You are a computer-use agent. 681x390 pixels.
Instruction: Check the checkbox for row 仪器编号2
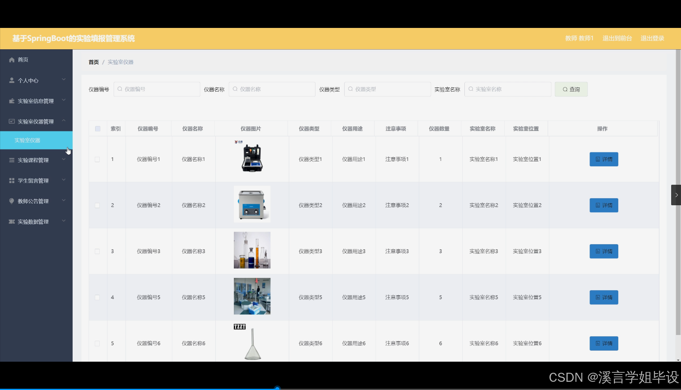pos(97,205)
